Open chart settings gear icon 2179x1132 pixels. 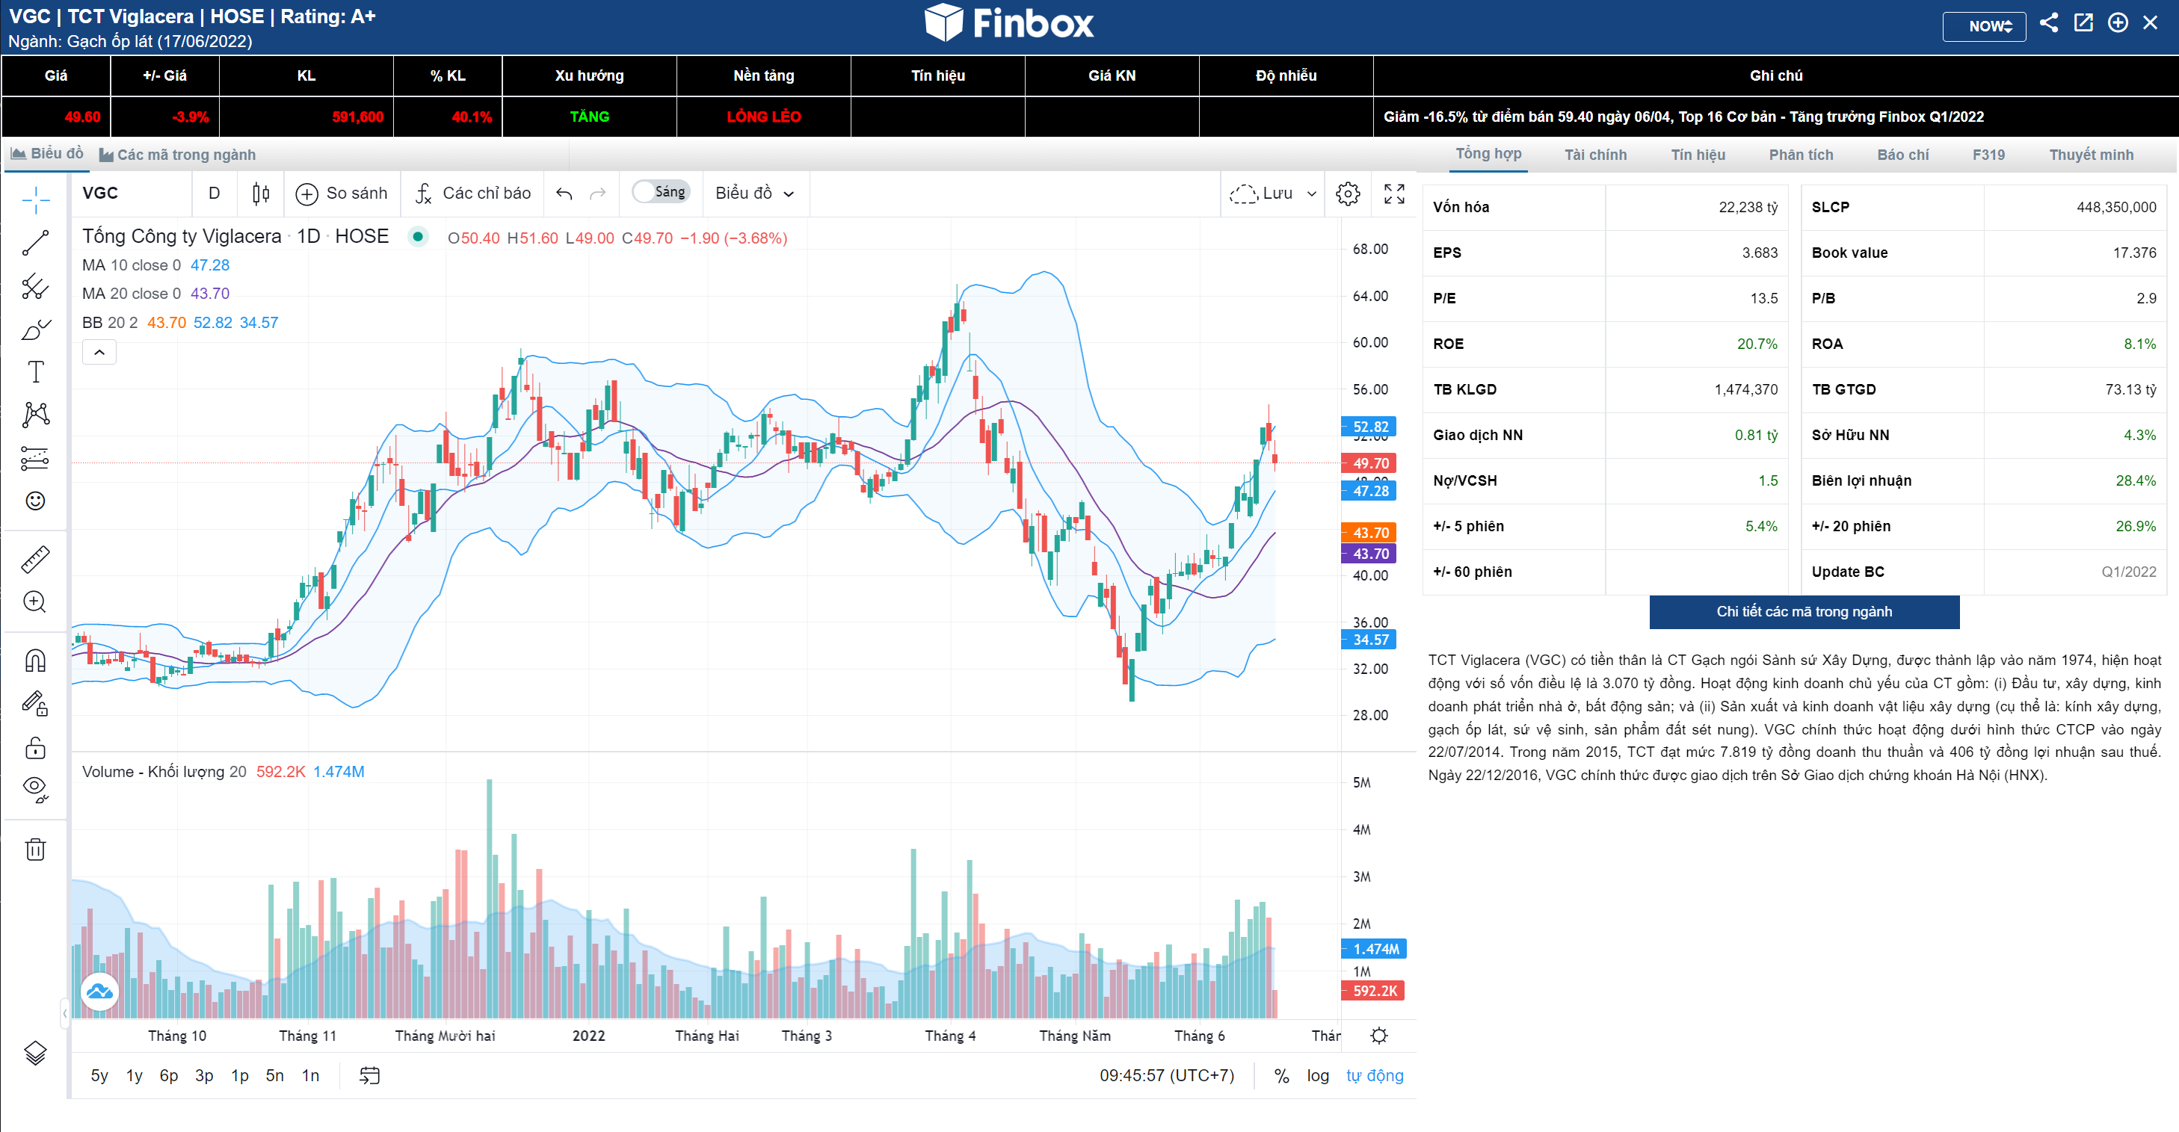click(x=1348, y=194)
